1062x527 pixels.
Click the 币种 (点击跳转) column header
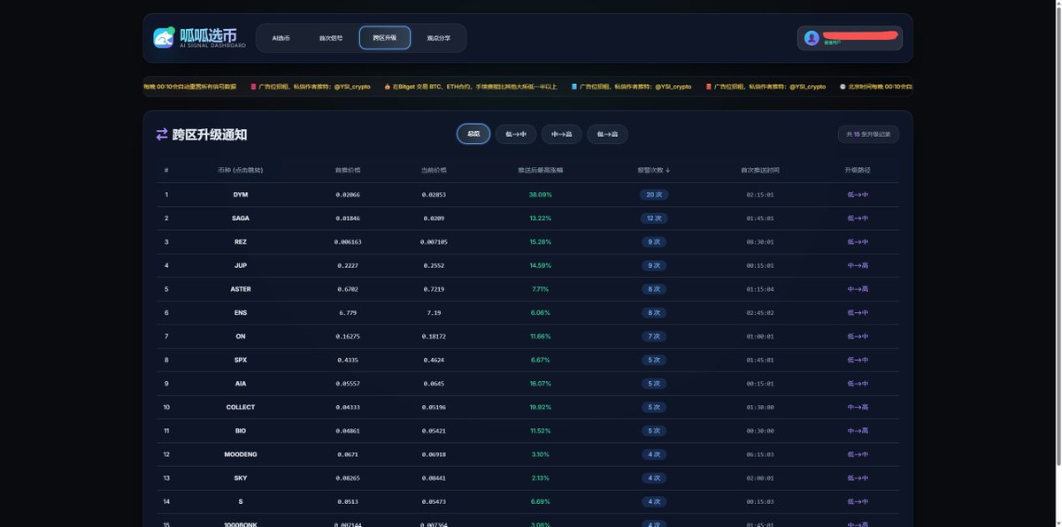coord(241,170)
